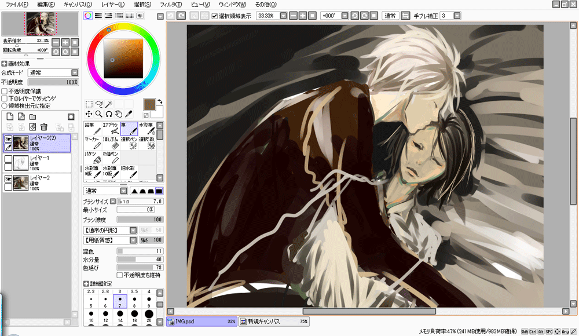Pick the magic wand tool
Image resolution: width=579 pixels, height=336 pixels.
tap(109, 104)
